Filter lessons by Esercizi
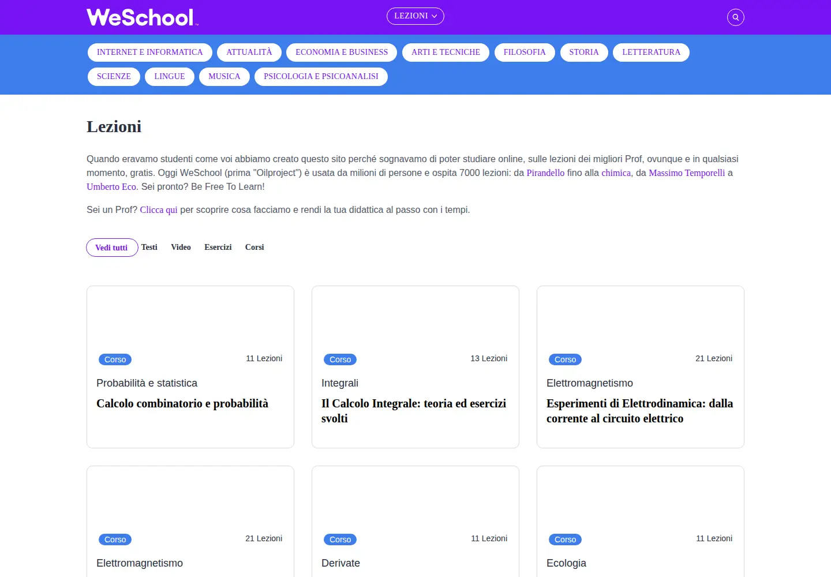Screen dimensions: 831x577 coord(218,247)
